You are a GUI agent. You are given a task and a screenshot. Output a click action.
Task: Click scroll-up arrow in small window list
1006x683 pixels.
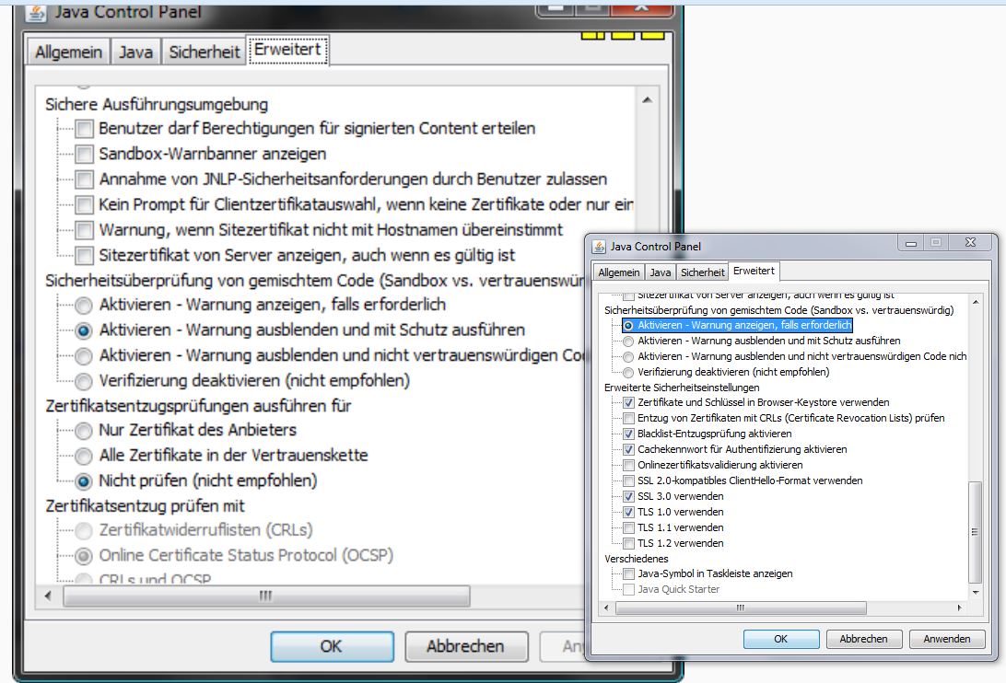tap(976, 302)
